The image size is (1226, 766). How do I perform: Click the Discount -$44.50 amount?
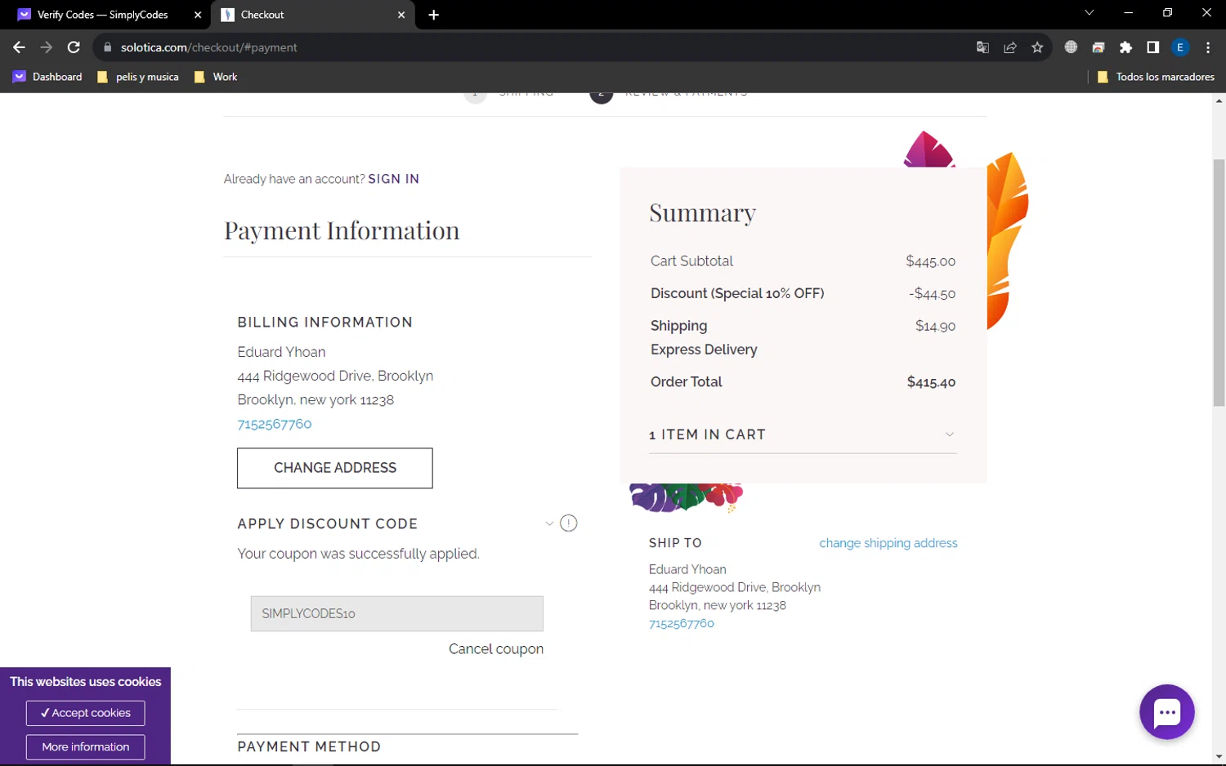coord(932,294)
